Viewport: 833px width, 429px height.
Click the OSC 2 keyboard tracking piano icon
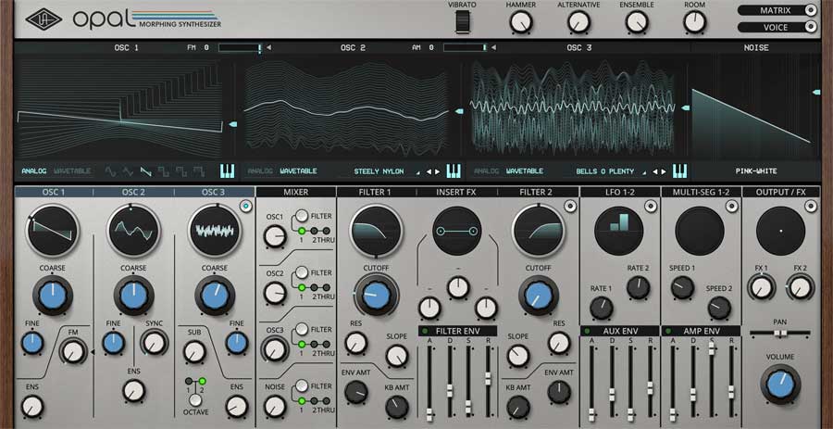[x=454, y=170]
